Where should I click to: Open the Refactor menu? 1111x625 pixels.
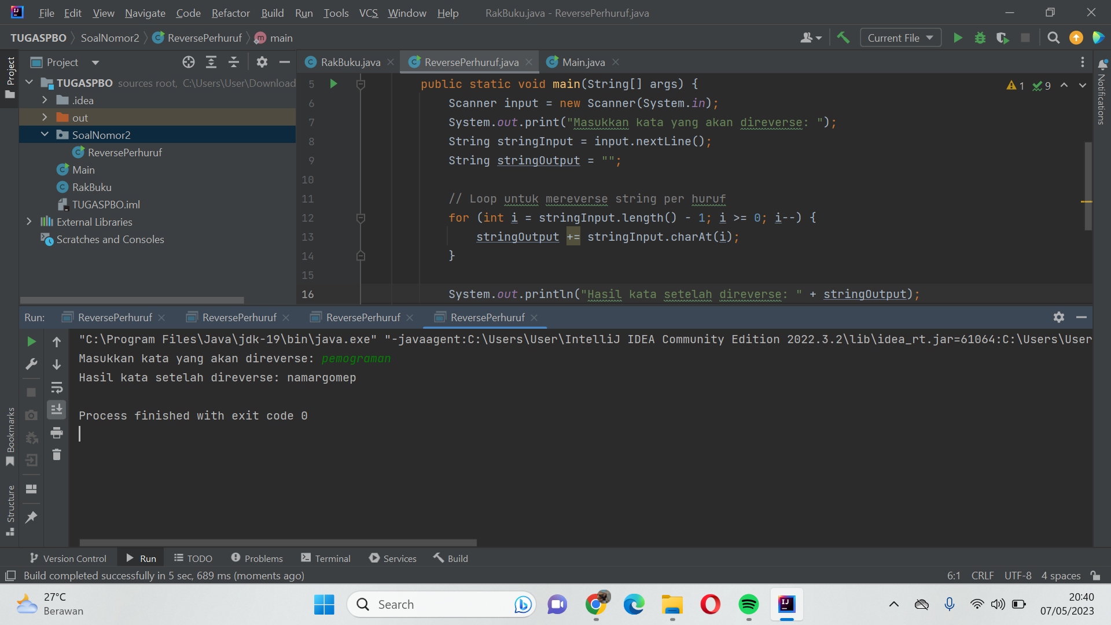pos(230,13)
